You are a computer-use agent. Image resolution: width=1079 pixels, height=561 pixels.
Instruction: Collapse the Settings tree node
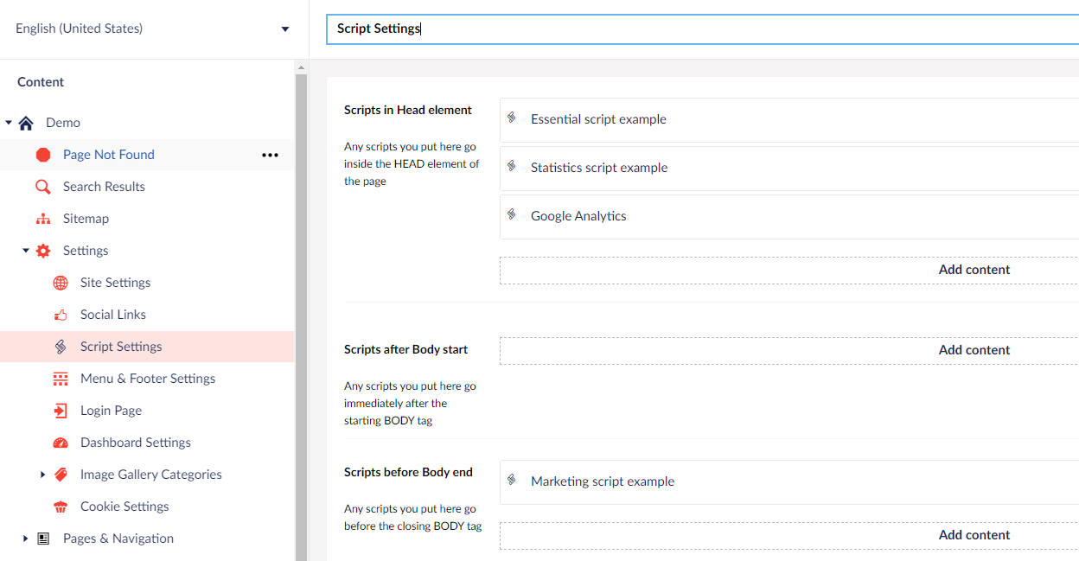tap(26, 251)
